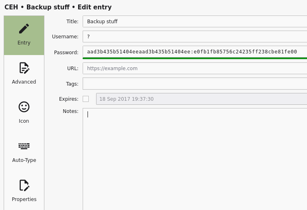Viewport: 307px width, 210px height.
Task: Focus the Username field showing a question mark
Action: (195, 36)
